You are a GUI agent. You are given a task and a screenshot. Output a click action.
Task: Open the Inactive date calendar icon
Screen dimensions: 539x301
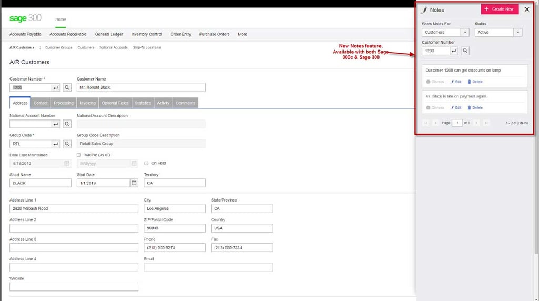(134, 164)
